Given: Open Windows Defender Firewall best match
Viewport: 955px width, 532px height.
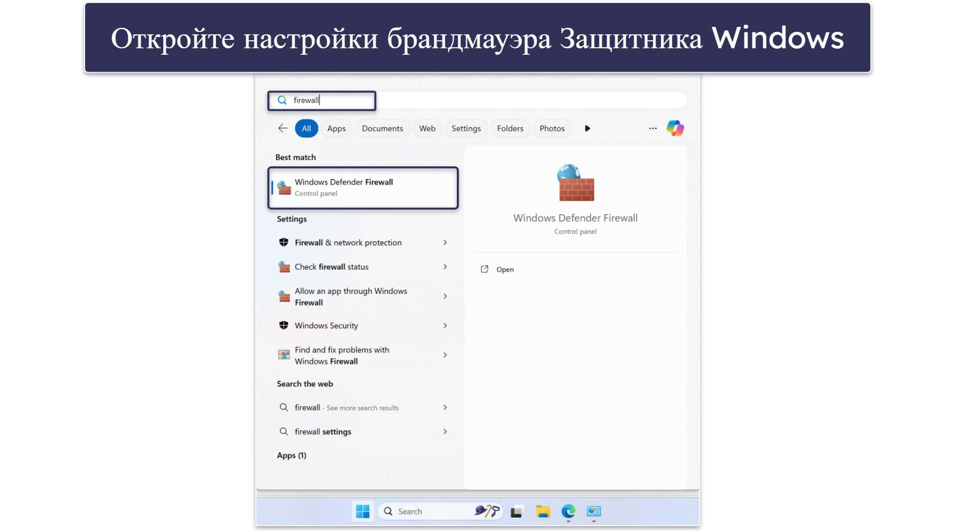Looking at the screenshot, I should coord(363,188).
